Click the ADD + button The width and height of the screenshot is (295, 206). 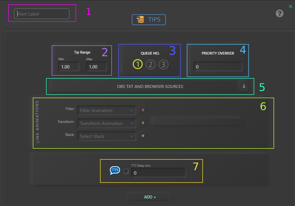point(150,197)
